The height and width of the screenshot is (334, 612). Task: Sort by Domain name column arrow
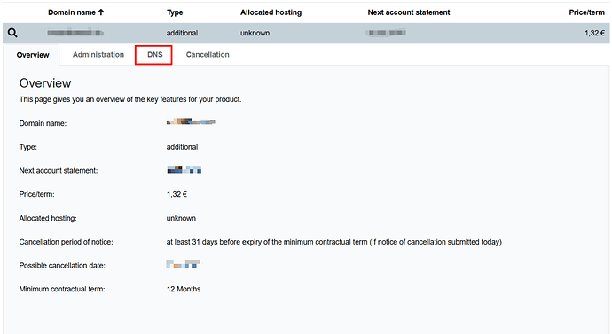(x=101, y=12)
